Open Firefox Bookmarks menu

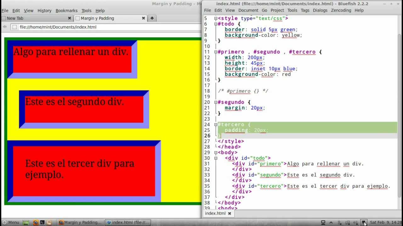click(67, 10)
